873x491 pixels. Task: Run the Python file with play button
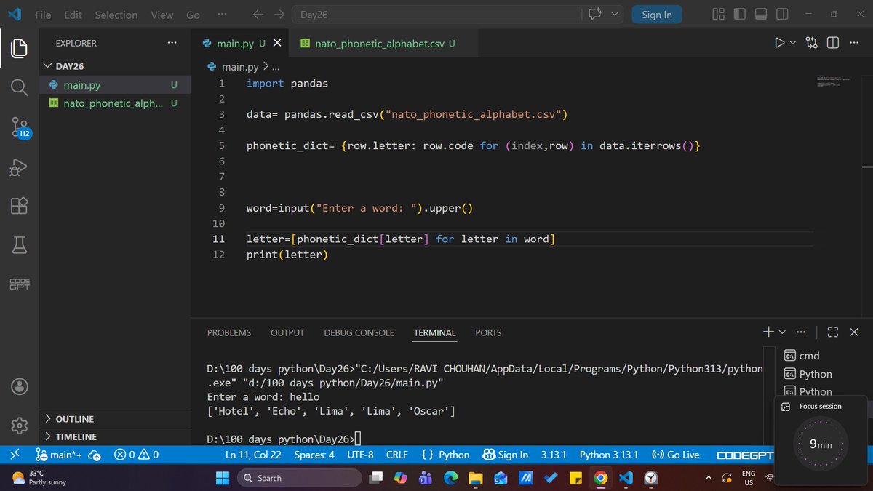coord(780,43)
